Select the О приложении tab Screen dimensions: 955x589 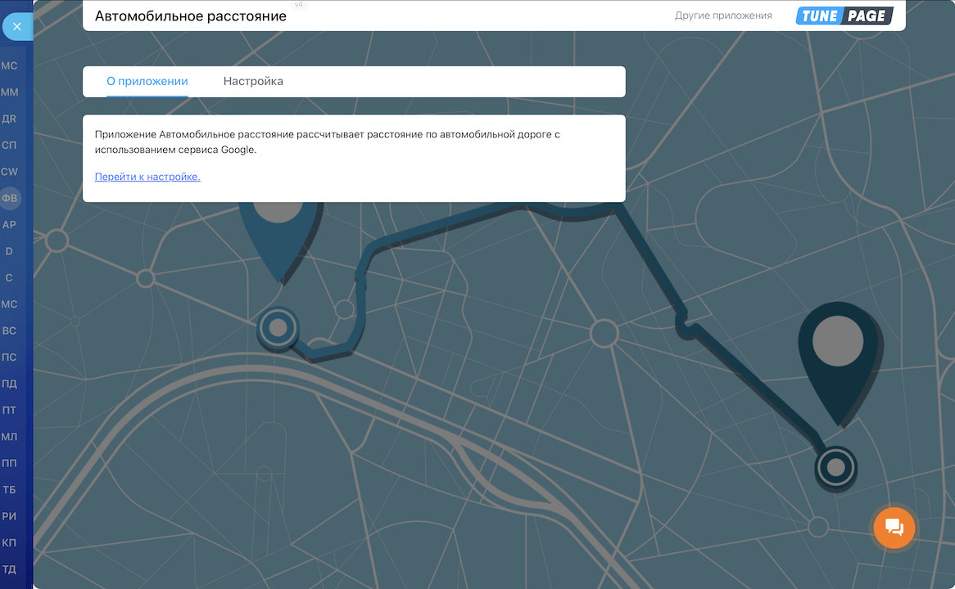click(147, 82)
